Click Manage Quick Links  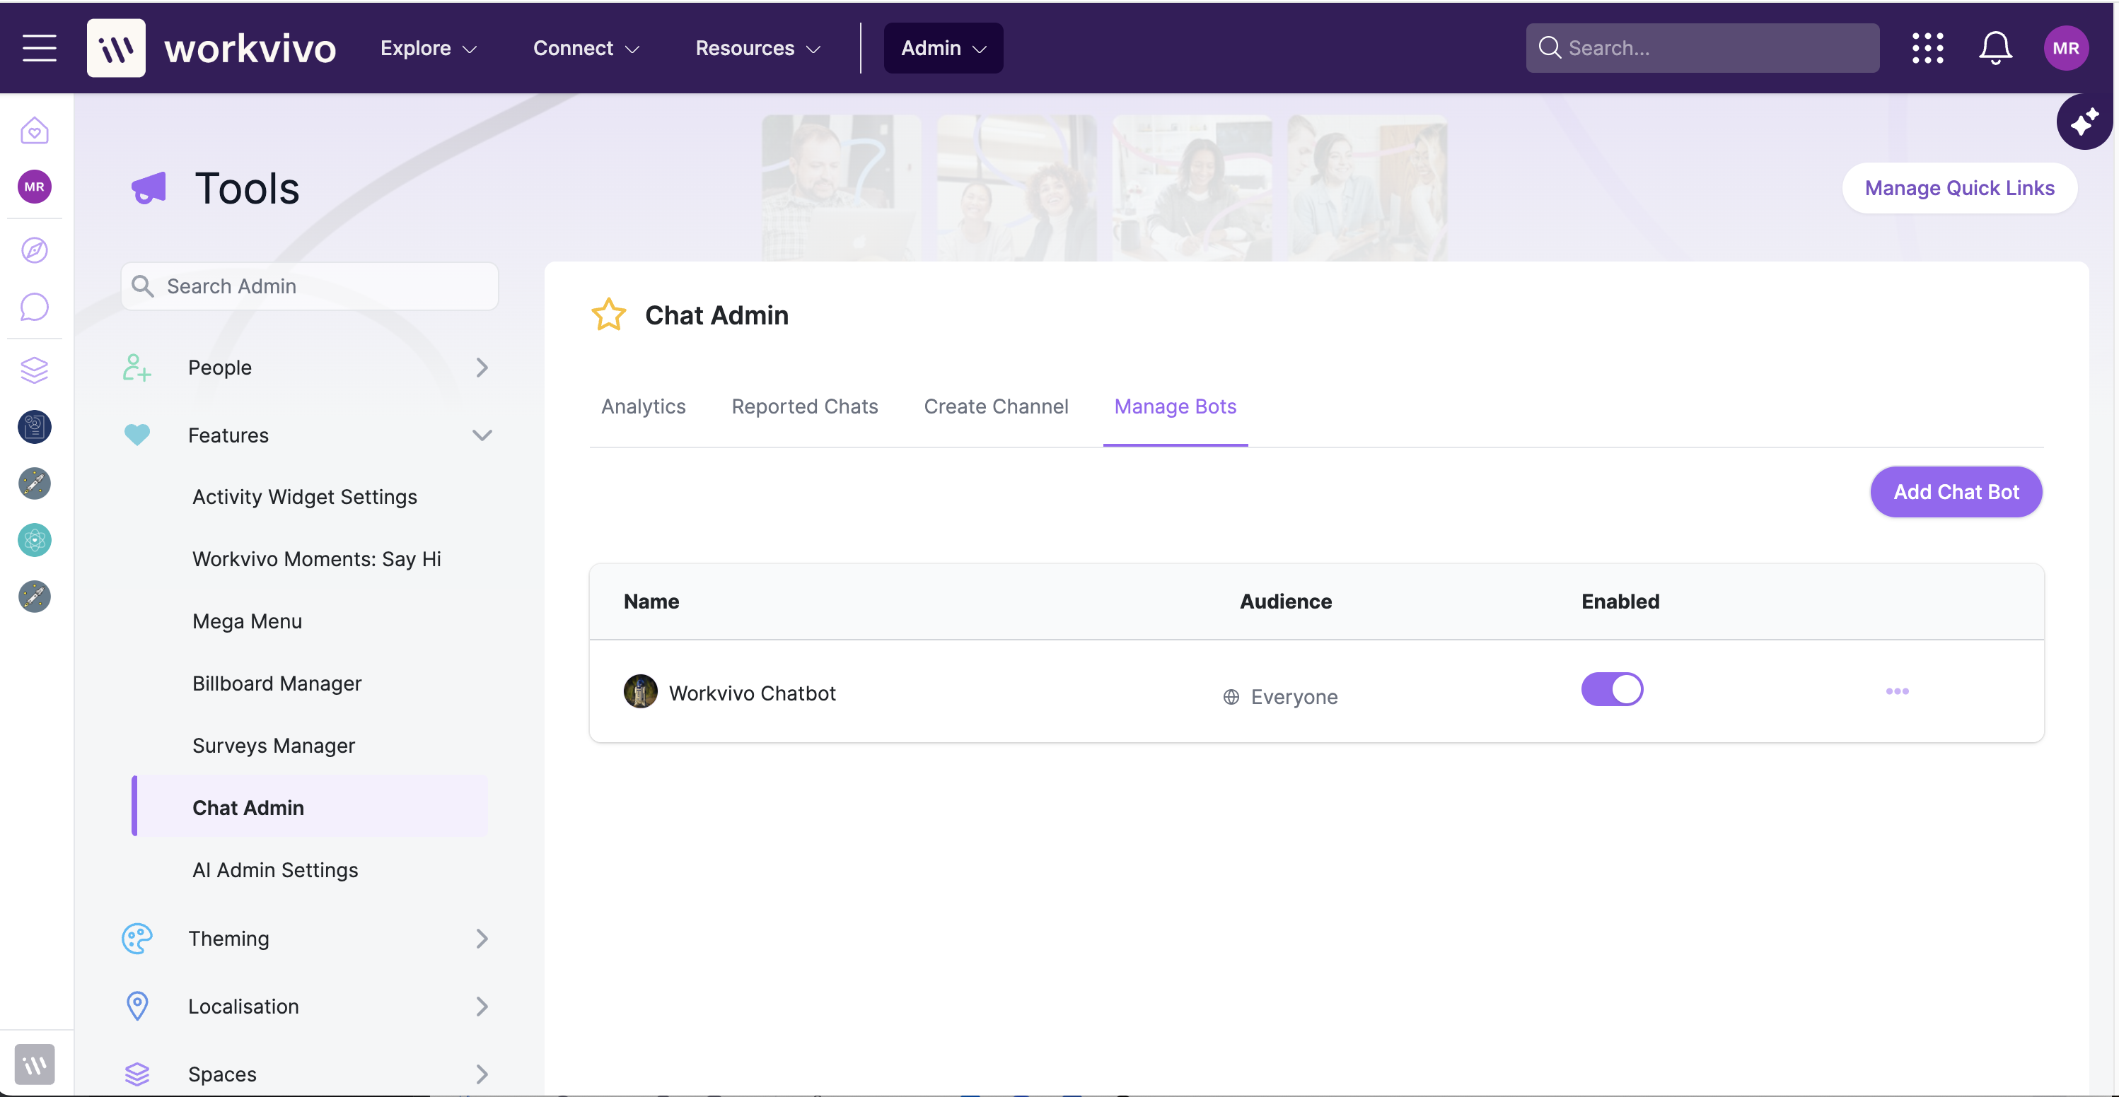coord(1958,188)
